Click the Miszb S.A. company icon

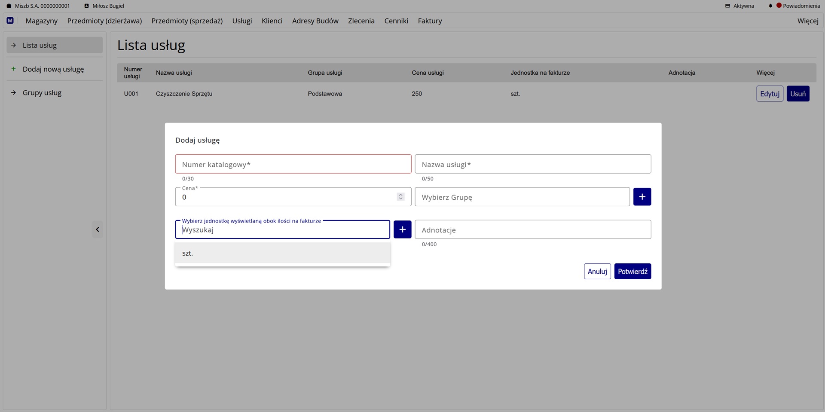9,6
